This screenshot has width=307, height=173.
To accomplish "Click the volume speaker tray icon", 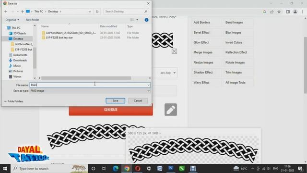I will [x=269, y=169].
